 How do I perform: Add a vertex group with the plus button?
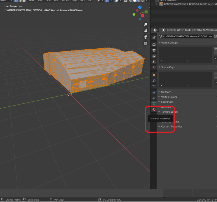coord(216,49)
